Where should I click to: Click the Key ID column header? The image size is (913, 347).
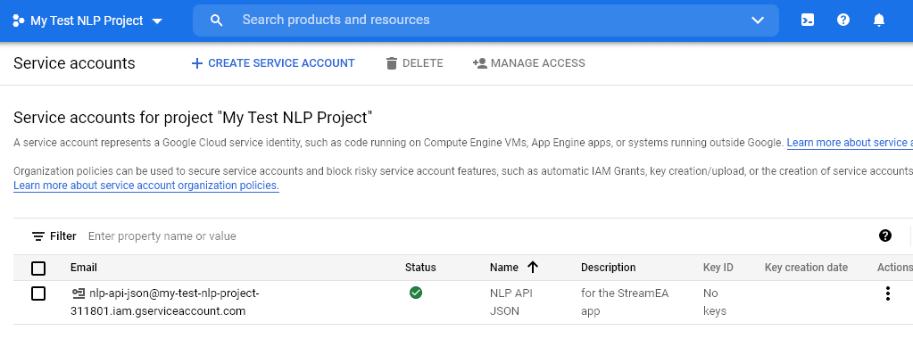[x=718, y=268]
